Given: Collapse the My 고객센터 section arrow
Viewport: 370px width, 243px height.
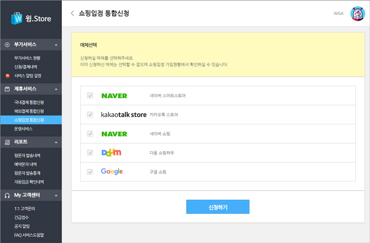Looking at the screenshot, I should click(56, 195).
